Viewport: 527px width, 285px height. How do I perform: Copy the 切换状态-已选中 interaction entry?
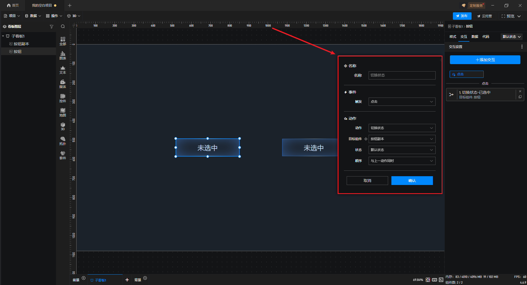coord(520,97)
